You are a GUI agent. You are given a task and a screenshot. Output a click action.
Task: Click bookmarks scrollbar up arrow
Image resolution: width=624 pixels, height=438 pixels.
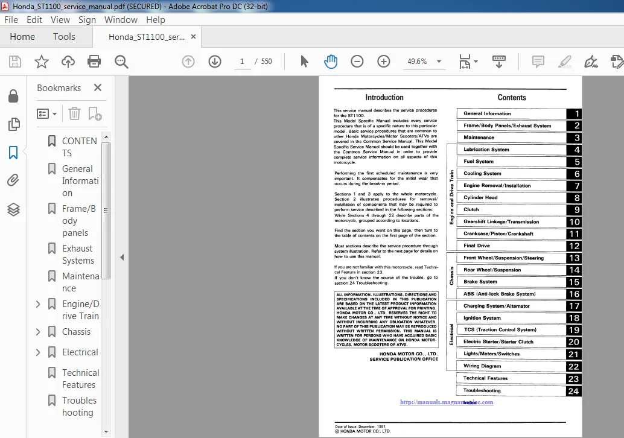pyautogui.click(x=106, y=137)
